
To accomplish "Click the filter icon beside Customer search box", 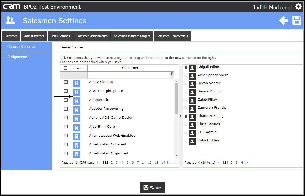I will [172, 74].
